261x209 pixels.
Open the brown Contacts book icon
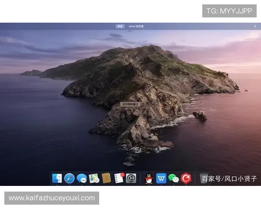(107, 178)
